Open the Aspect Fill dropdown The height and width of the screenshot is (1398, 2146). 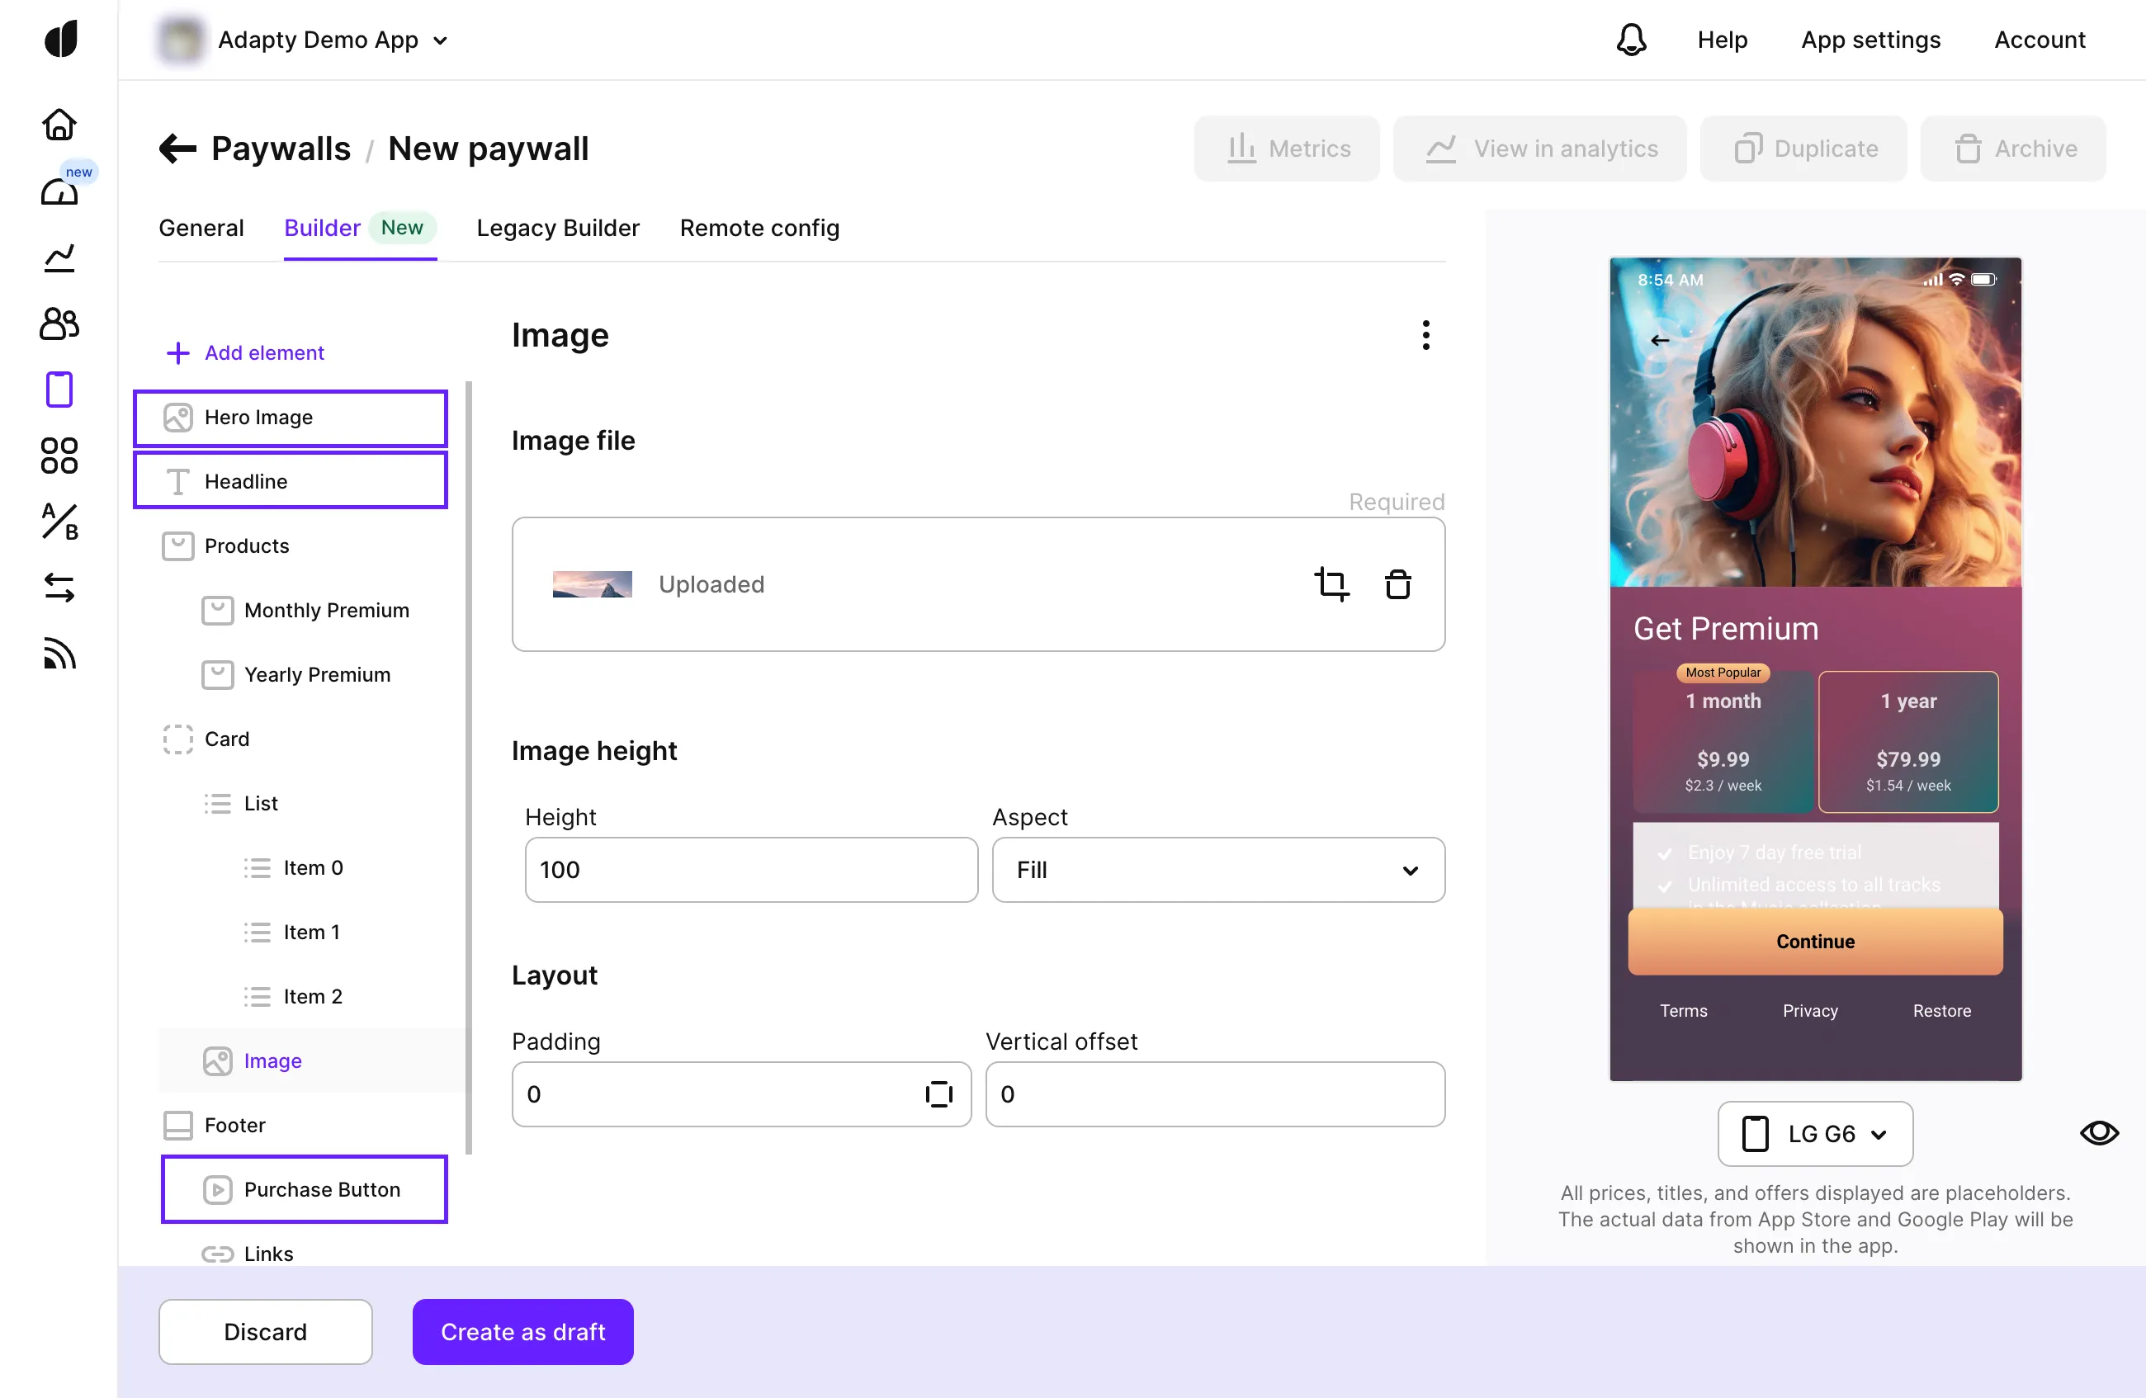[x=1217, y=870]
